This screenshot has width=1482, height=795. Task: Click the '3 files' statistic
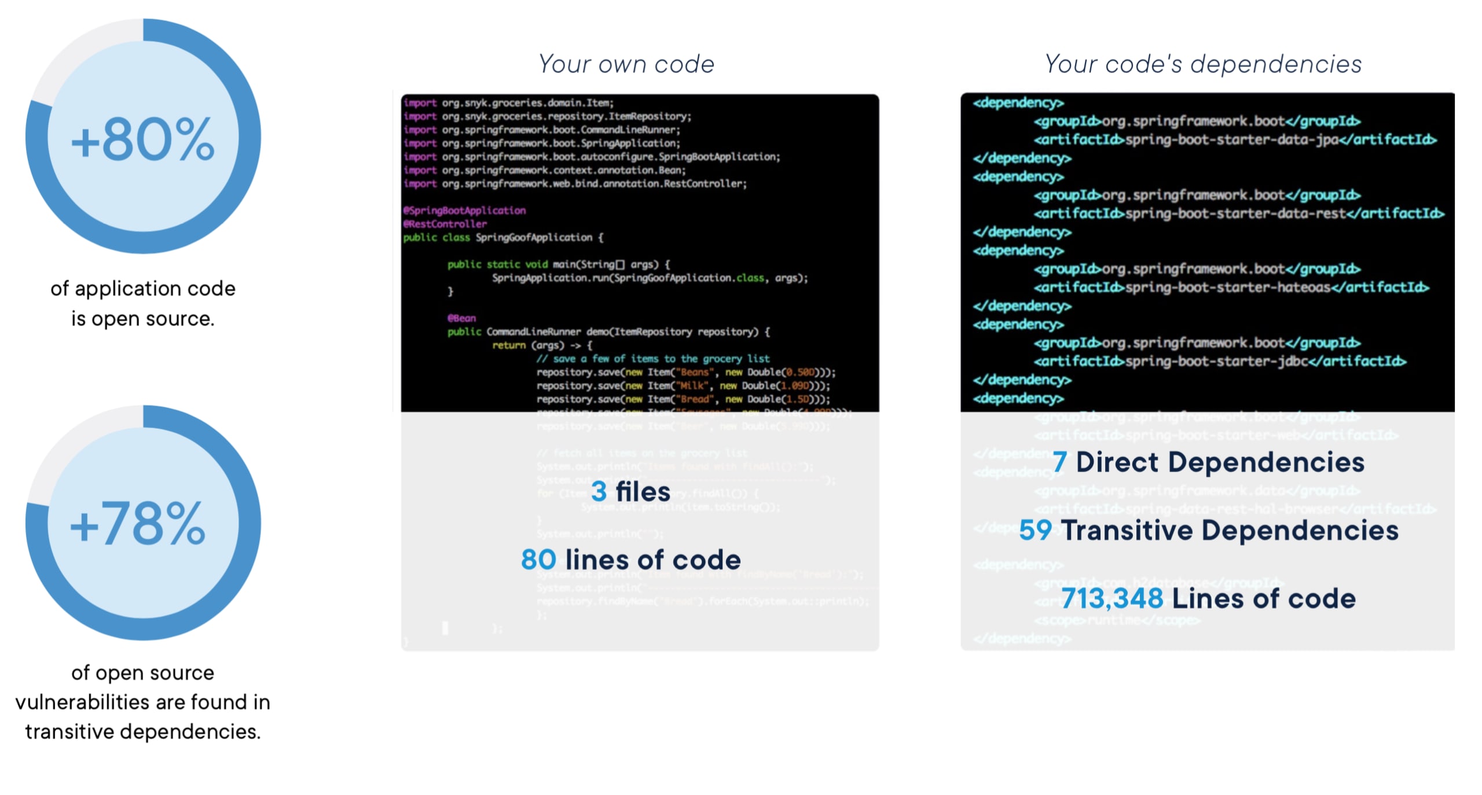click(630, 491)
